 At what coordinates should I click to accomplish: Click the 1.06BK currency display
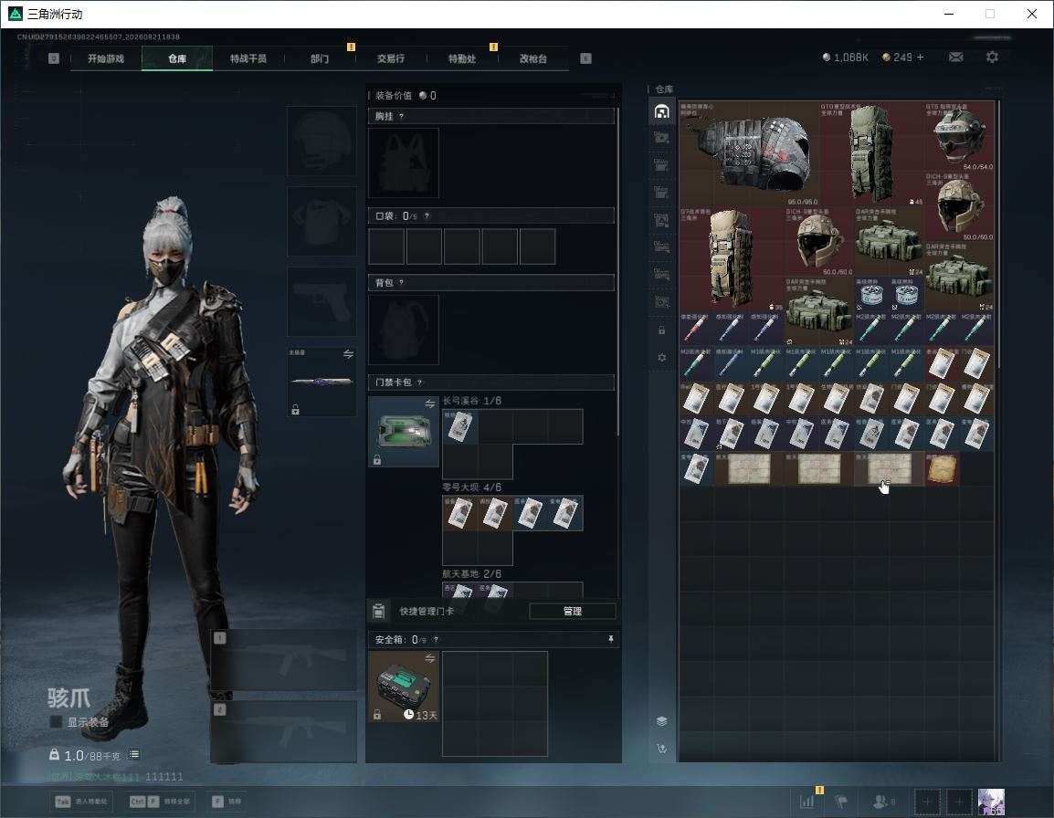point(845,58)
